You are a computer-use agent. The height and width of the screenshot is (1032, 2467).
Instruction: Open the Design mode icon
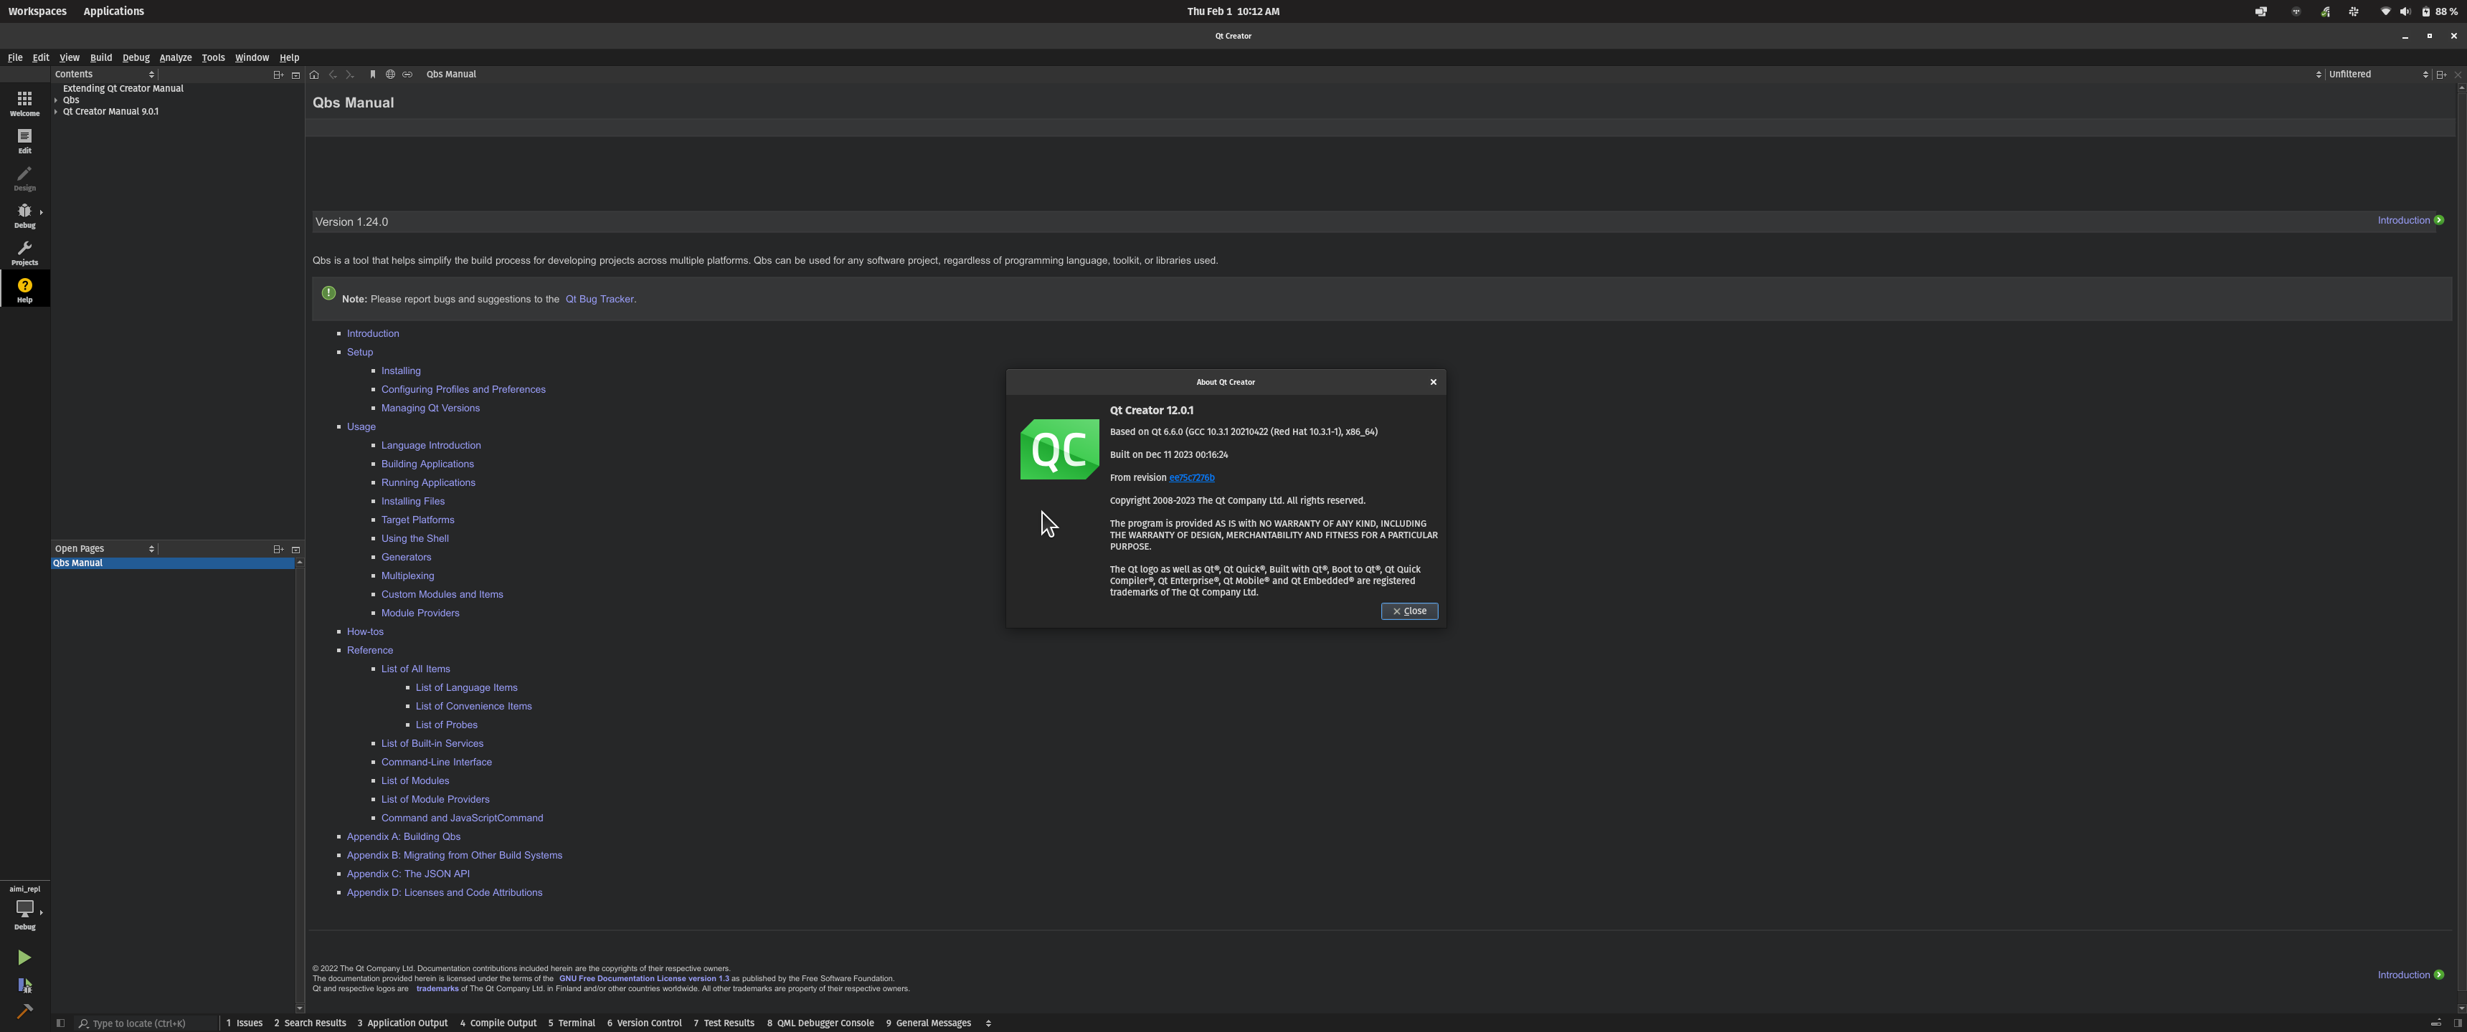(x=24, y=178)
